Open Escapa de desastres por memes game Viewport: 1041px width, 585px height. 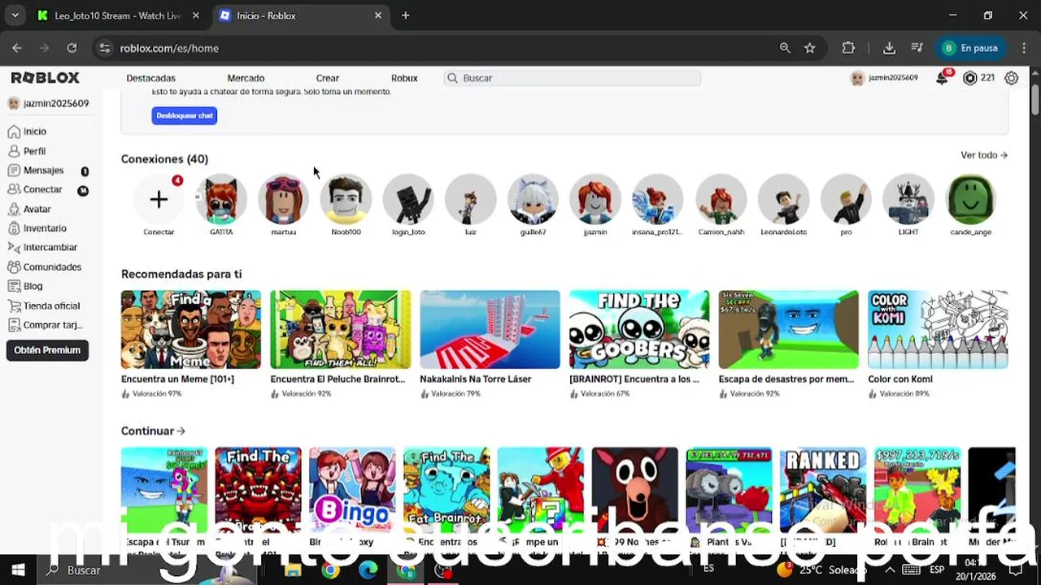click(x=788, y=329)
